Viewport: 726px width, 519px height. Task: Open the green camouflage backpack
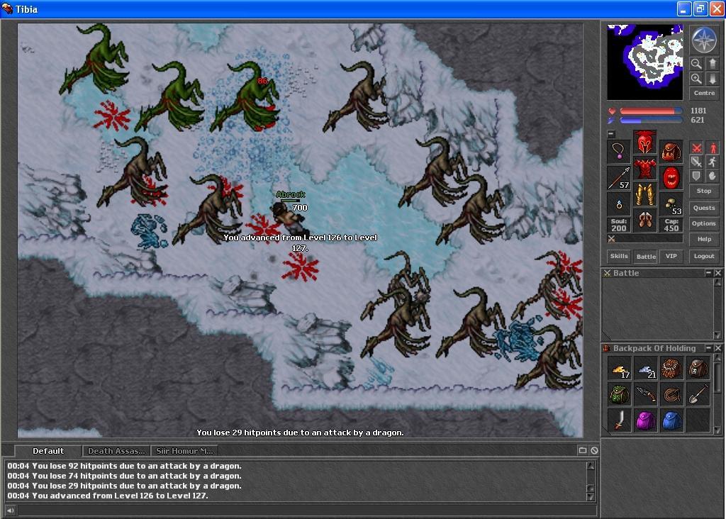[619, 395]
